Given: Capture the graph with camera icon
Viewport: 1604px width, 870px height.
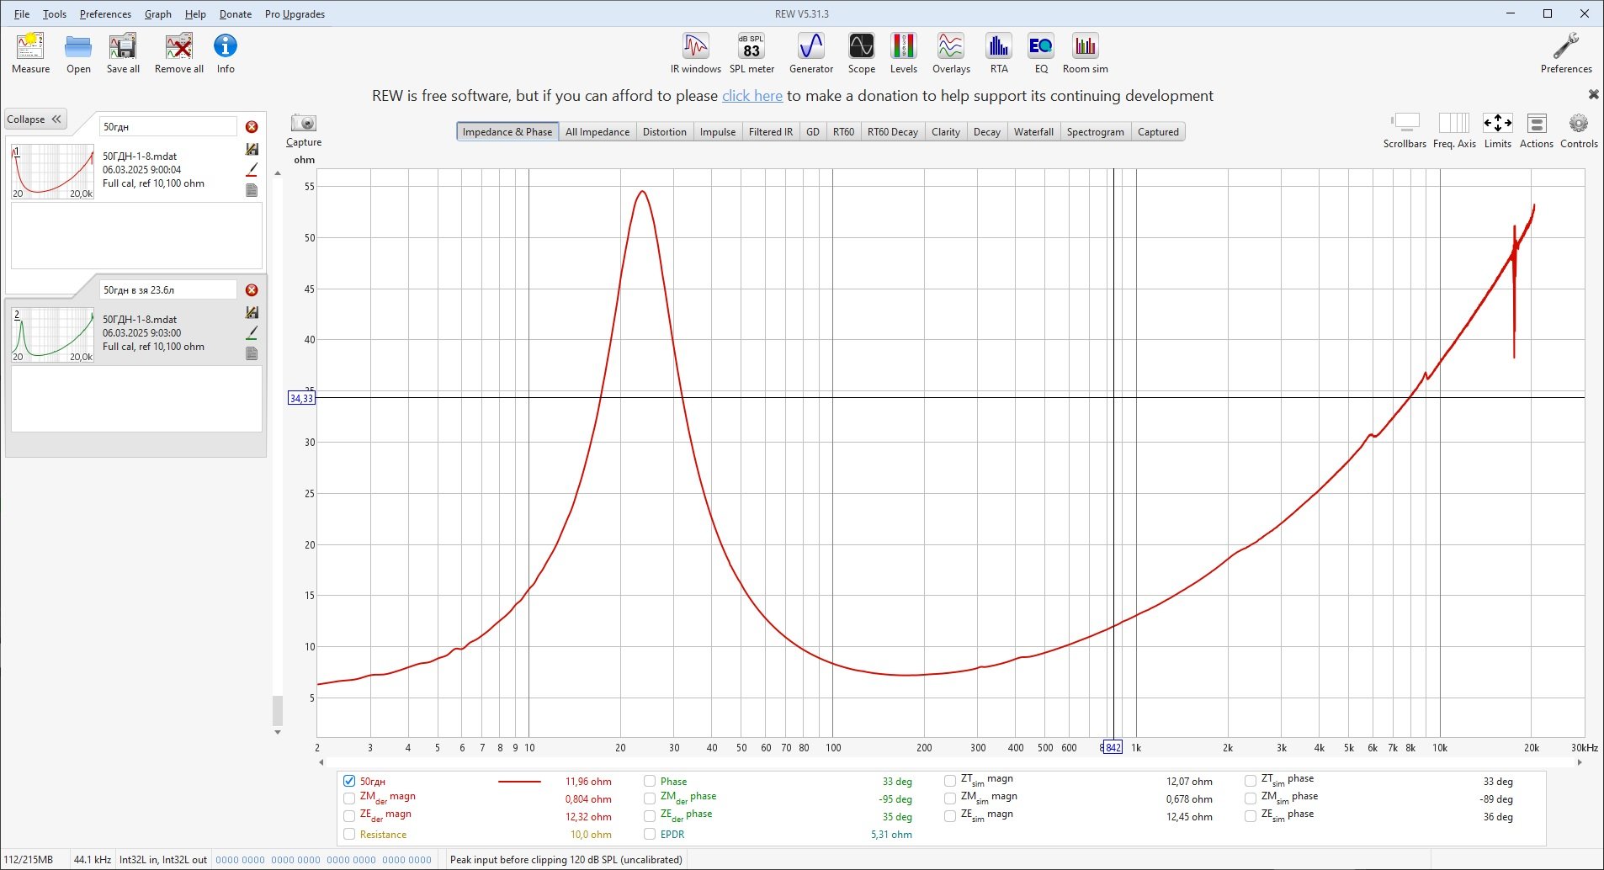Looking at the screenshot, I should [304, 124].
